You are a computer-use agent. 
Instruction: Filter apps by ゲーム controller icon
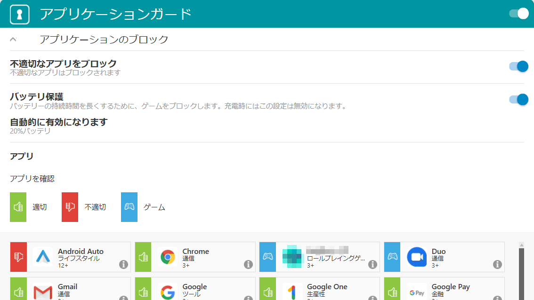tap(129, 207)
